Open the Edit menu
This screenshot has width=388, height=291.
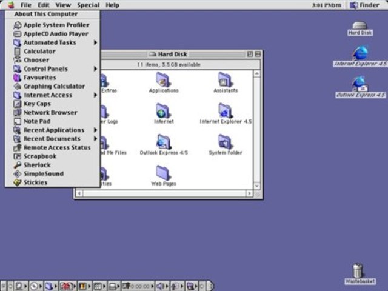click(44, 5)
